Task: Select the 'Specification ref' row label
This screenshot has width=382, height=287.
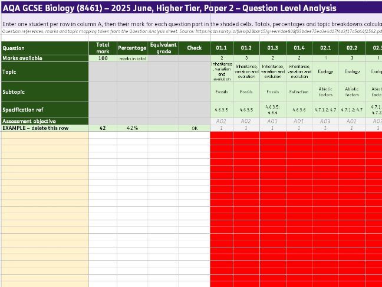Action: [45, 110]
